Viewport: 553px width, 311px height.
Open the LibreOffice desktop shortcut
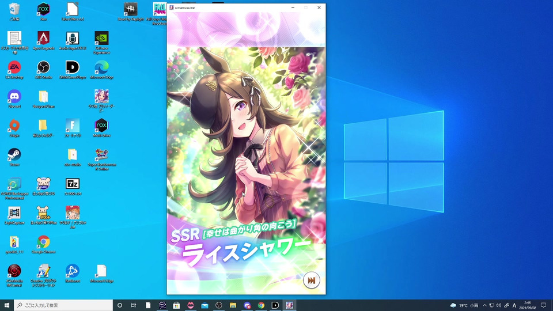[x=73, y=12]
